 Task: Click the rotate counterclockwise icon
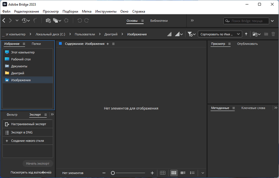coord(80,21)
